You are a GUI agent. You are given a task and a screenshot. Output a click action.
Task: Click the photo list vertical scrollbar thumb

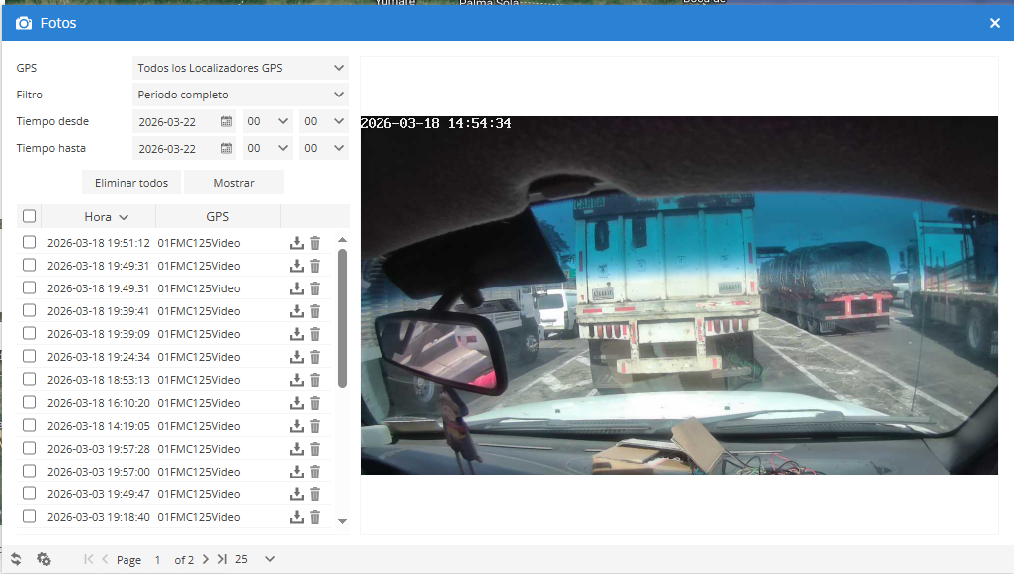pyautogui.click(x=343, y=318)
